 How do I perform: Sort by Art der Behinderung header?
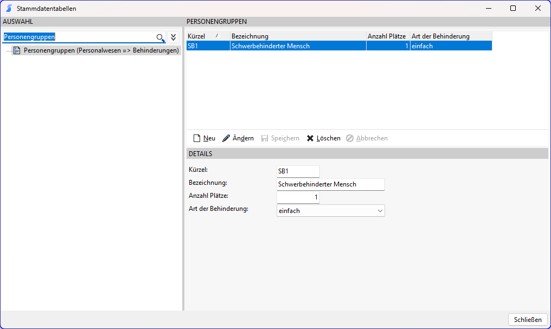pos(451,36)
